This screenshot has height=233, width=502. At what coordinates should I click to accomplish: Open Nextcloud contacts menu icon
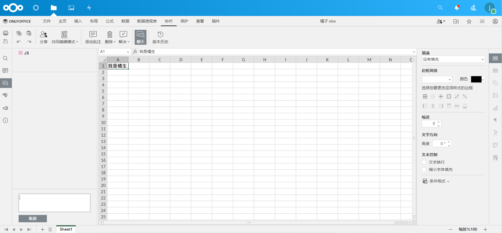pos(473,8)
